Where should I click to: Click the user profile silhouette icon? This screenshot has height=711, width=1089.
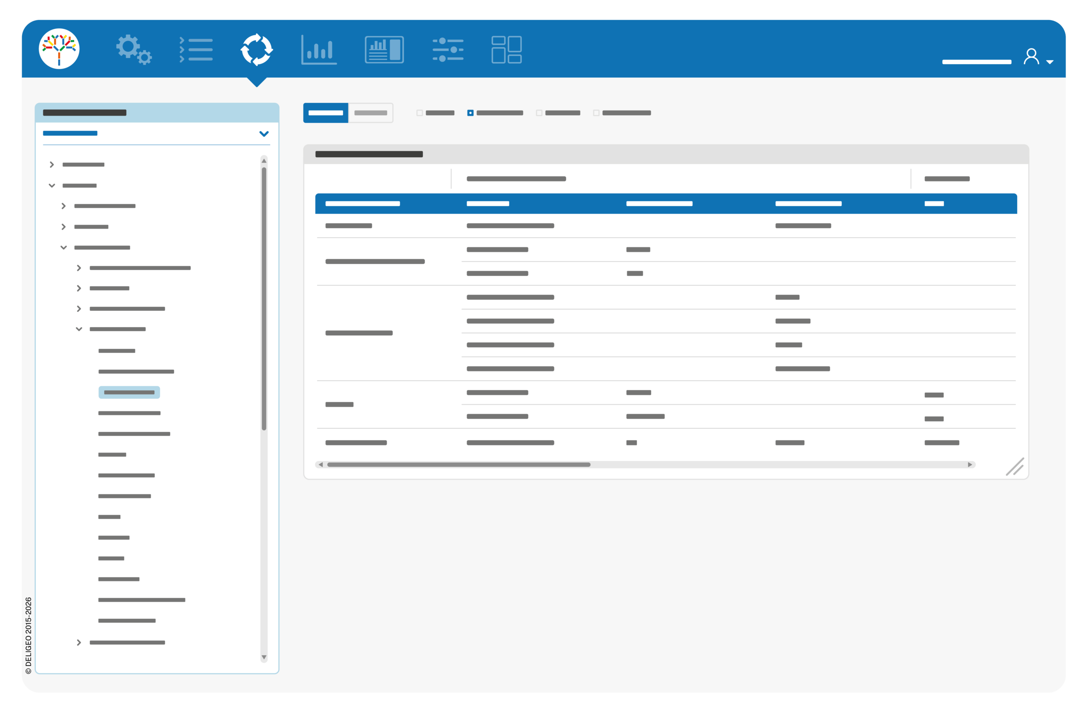[x=1031, y=56]
